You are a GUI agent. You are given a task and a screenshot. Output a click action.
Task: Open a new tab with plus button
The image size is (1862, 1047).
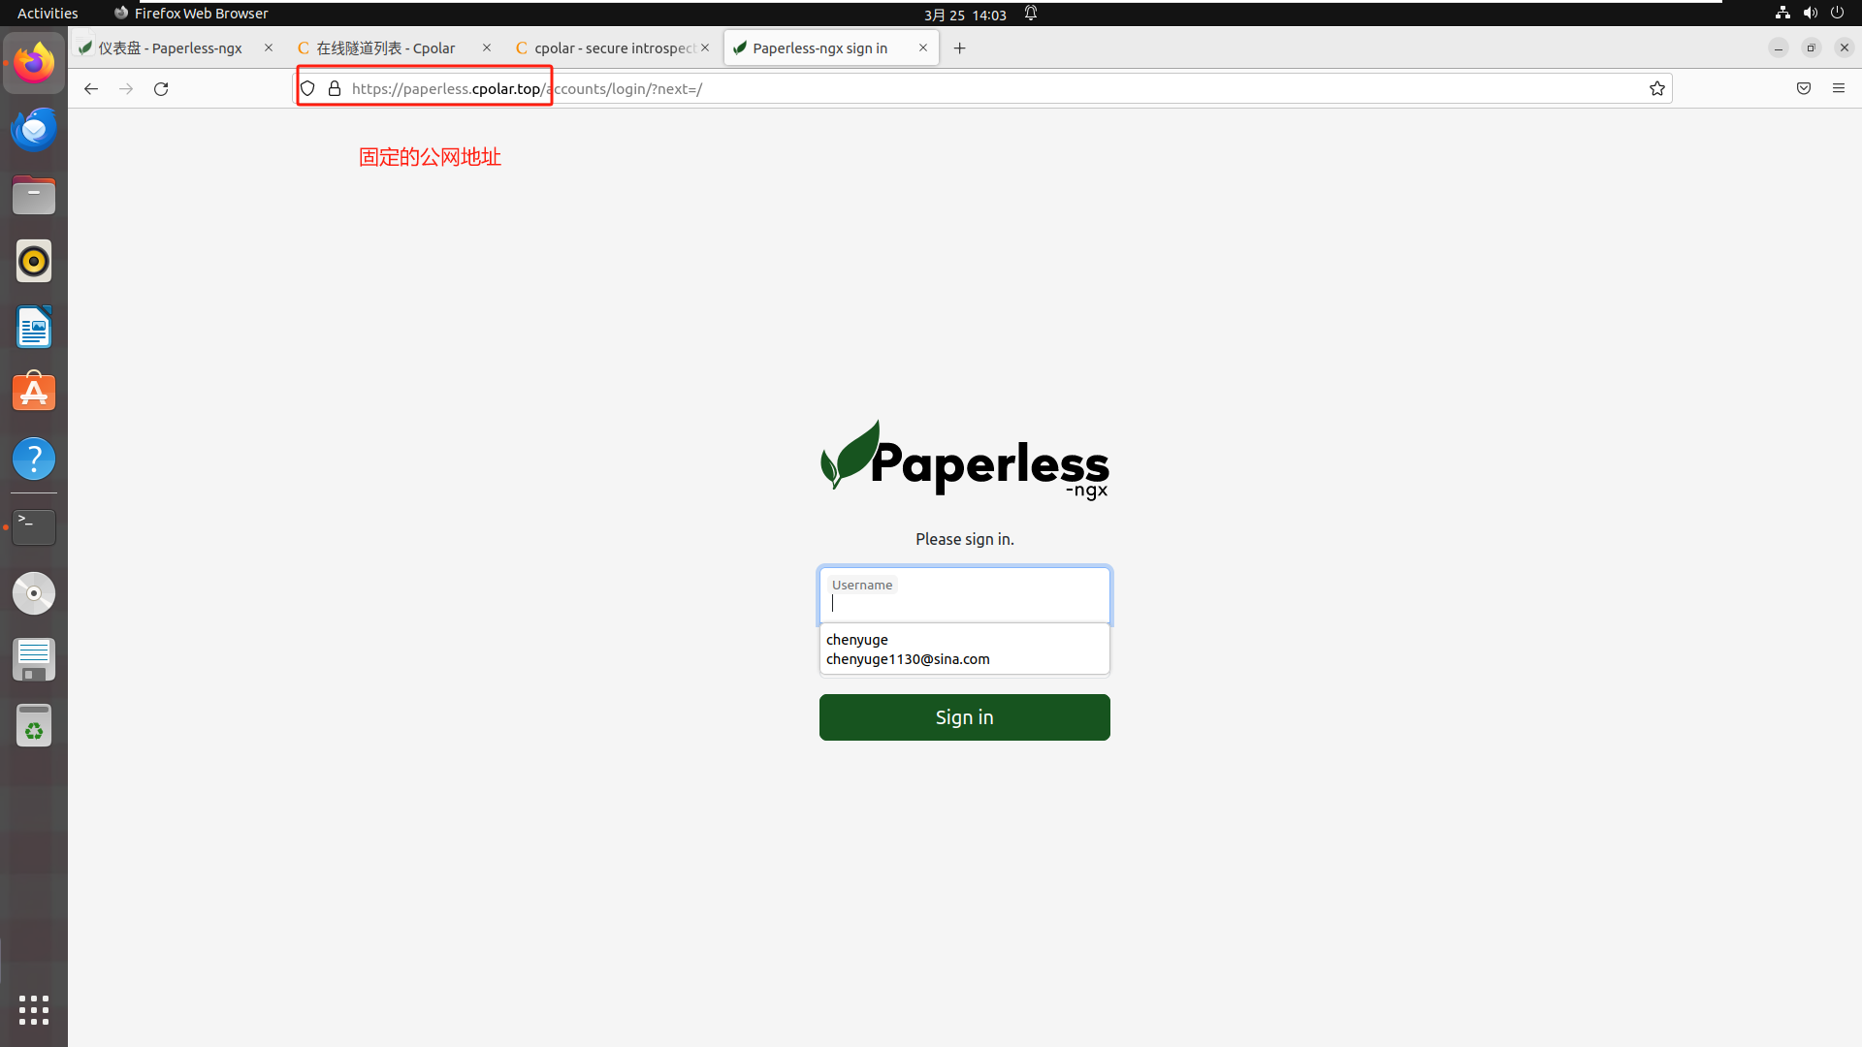[x=959, y=48]
